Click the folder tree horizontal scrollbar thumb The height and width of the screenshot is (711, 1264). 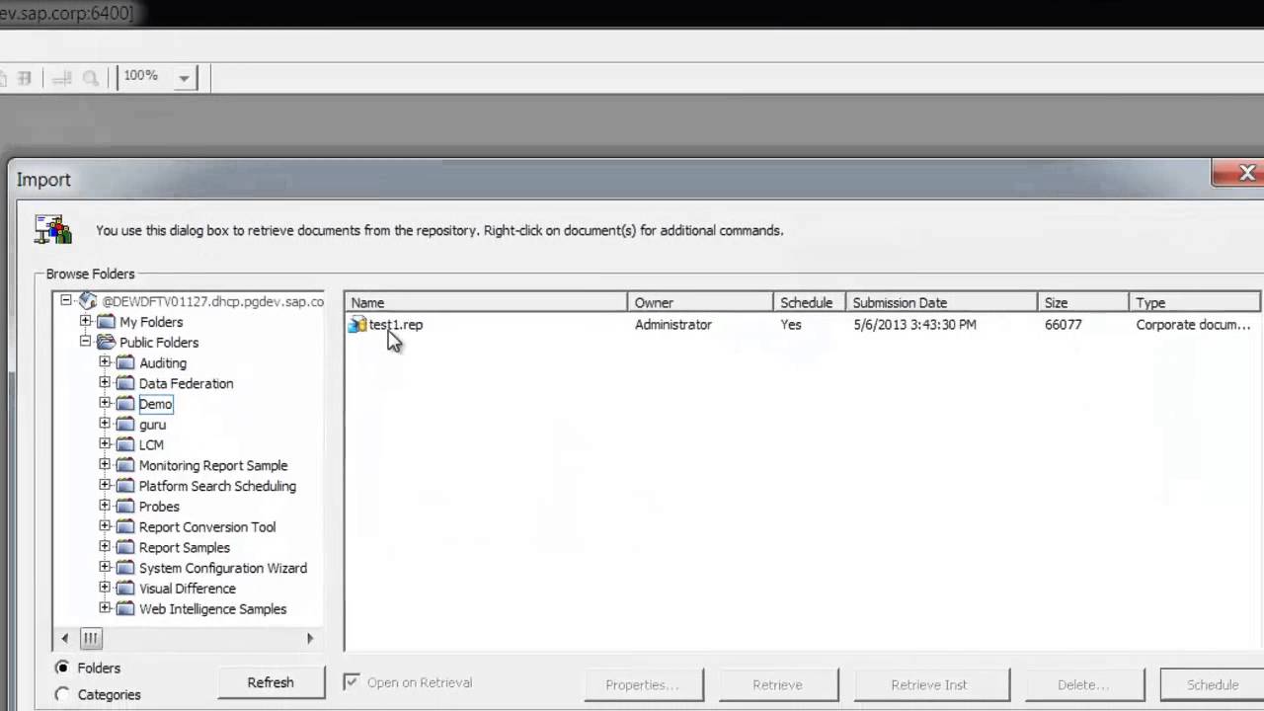[x=90, y=638]
